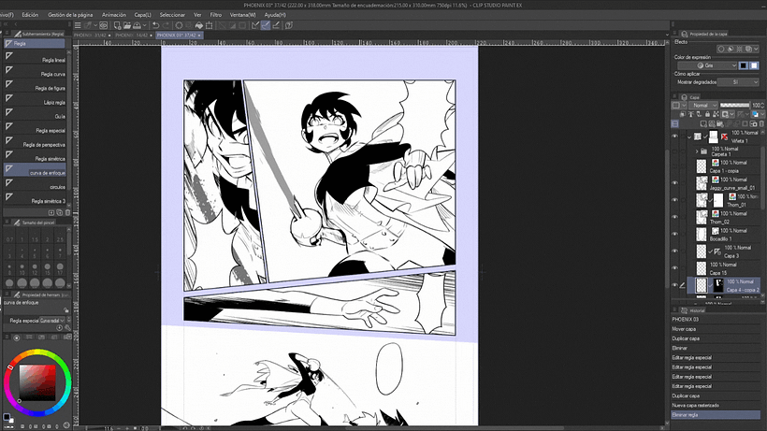Open the command bar hamburger menu
767x431 pixels.
[78, 25]
